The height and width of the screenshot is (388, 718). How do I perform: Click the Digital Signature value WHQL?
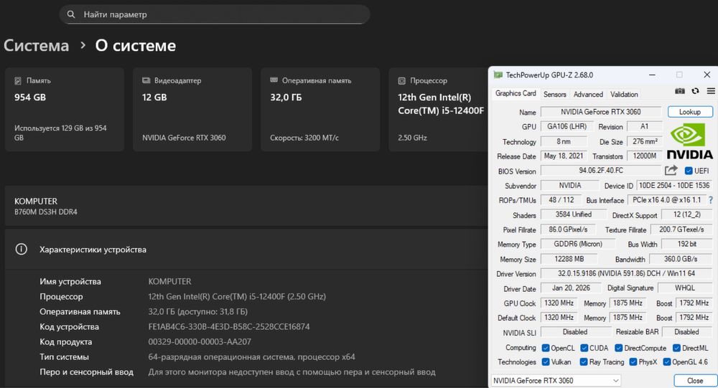tap(684, 288)
